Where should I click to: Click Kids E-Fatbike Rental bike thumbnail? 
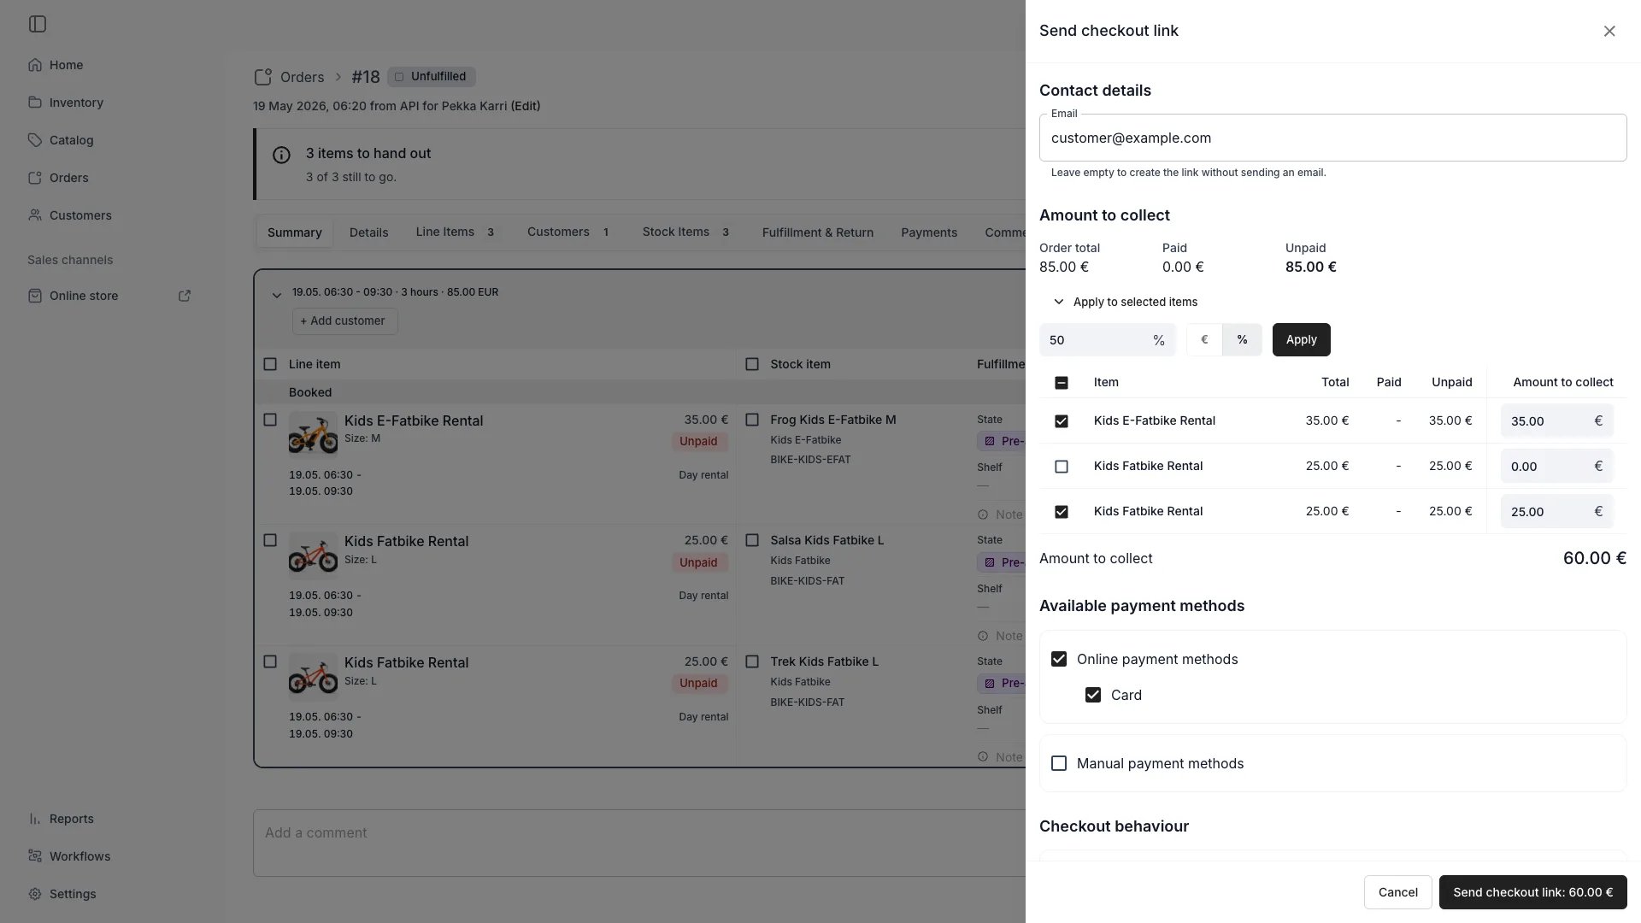313,434
